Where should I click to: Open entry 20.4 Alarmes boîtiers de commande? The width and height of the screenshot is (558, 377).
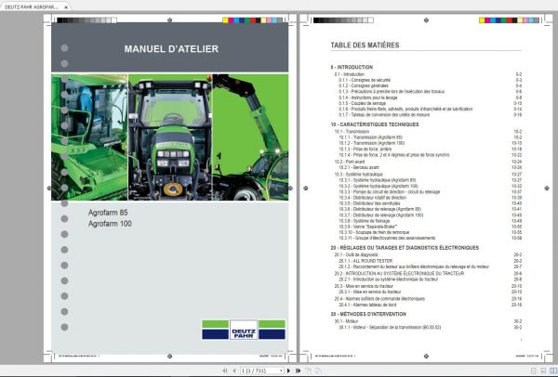click(x=379, y=298)
